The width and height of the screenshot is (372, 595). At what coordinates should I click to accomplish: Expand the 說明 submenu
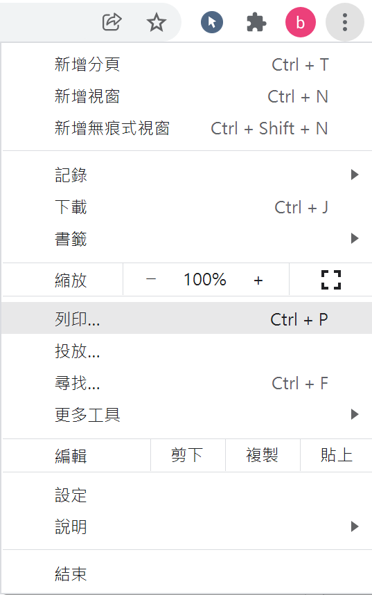coord(187,526)
